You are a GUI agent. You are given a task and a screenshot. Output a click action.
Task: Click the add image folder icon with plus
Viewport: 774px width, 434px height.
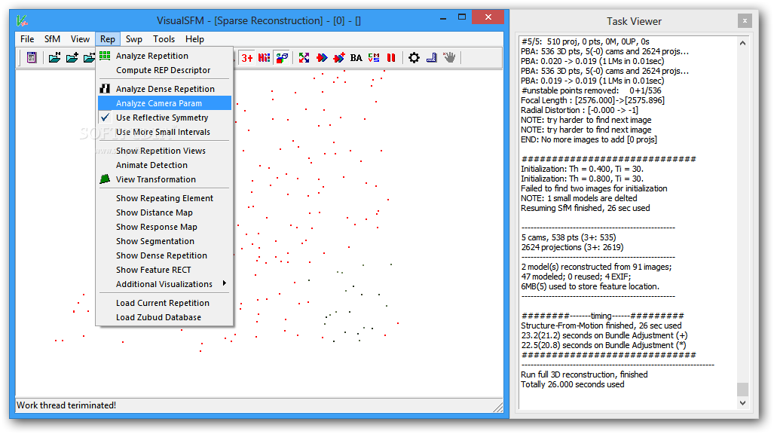click(72, 58)
